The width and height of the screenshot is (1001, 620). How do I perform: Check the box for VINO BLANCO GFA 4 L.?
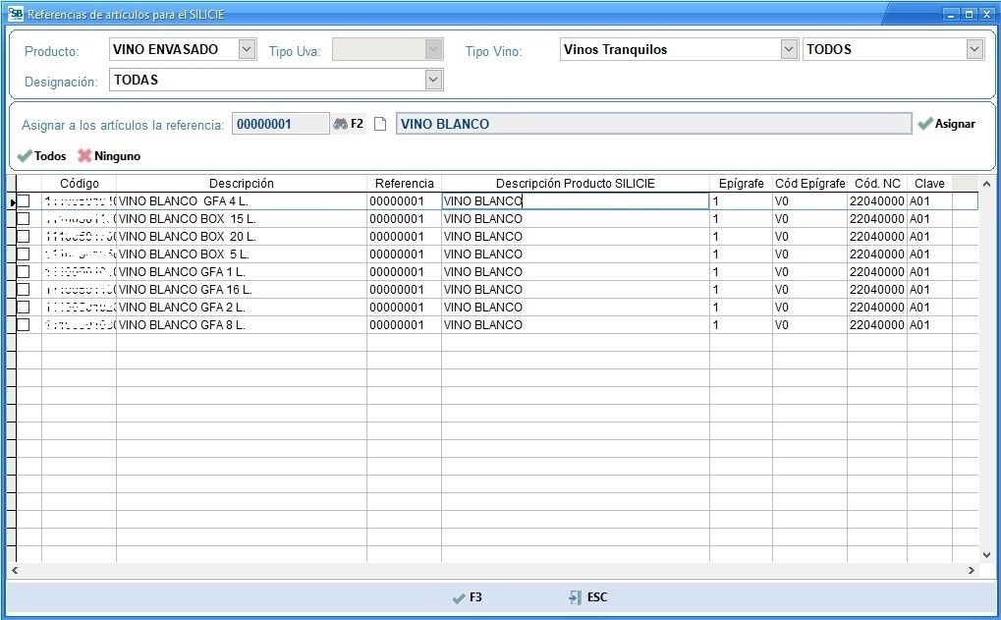[24, 201]
